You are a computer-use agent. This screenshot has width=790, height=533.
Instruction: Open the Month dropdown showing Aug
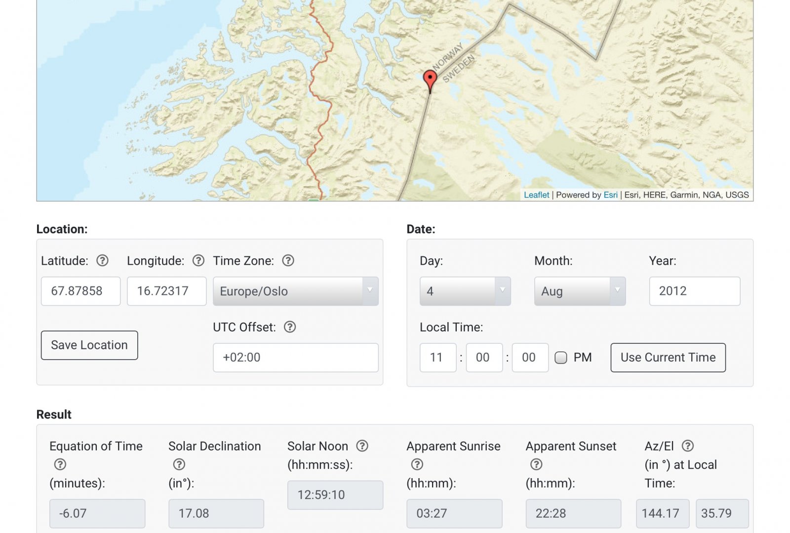pyautogui.click(x=579, y=291)
